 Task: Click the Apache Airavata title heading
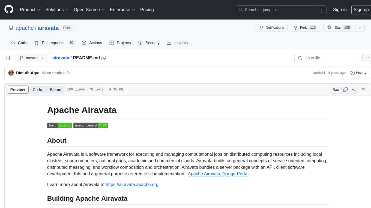tap(82, 110)
